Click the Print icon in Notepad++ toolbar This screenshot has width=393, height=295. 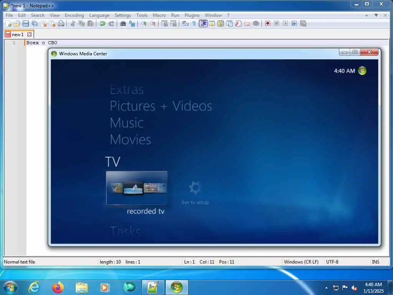click(x=61, y=23)
